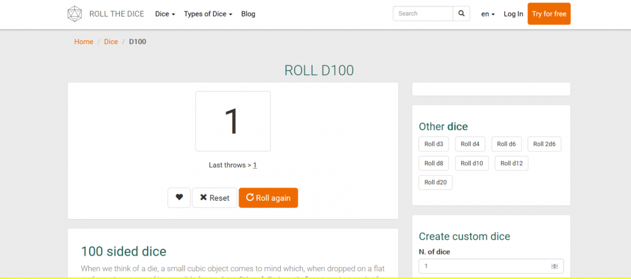The height and width of the screenshot is (279, 631).
Task: Open the Dice breadcrumb link
Action: click(x=111, y=42)
